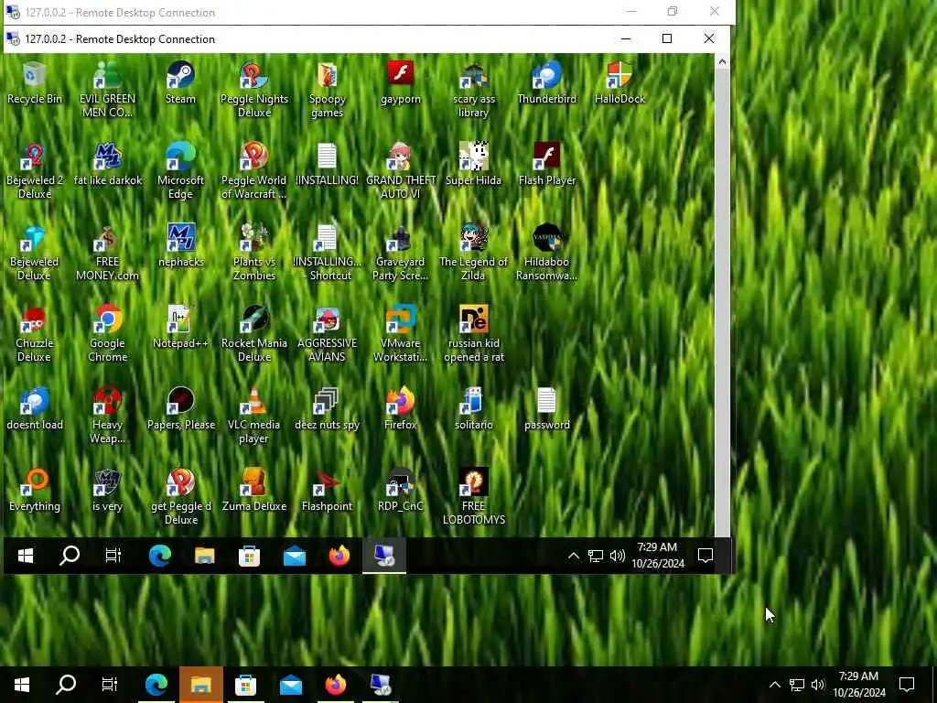Open remote session's volume control
937x703 pixels.
pos(618,556)
